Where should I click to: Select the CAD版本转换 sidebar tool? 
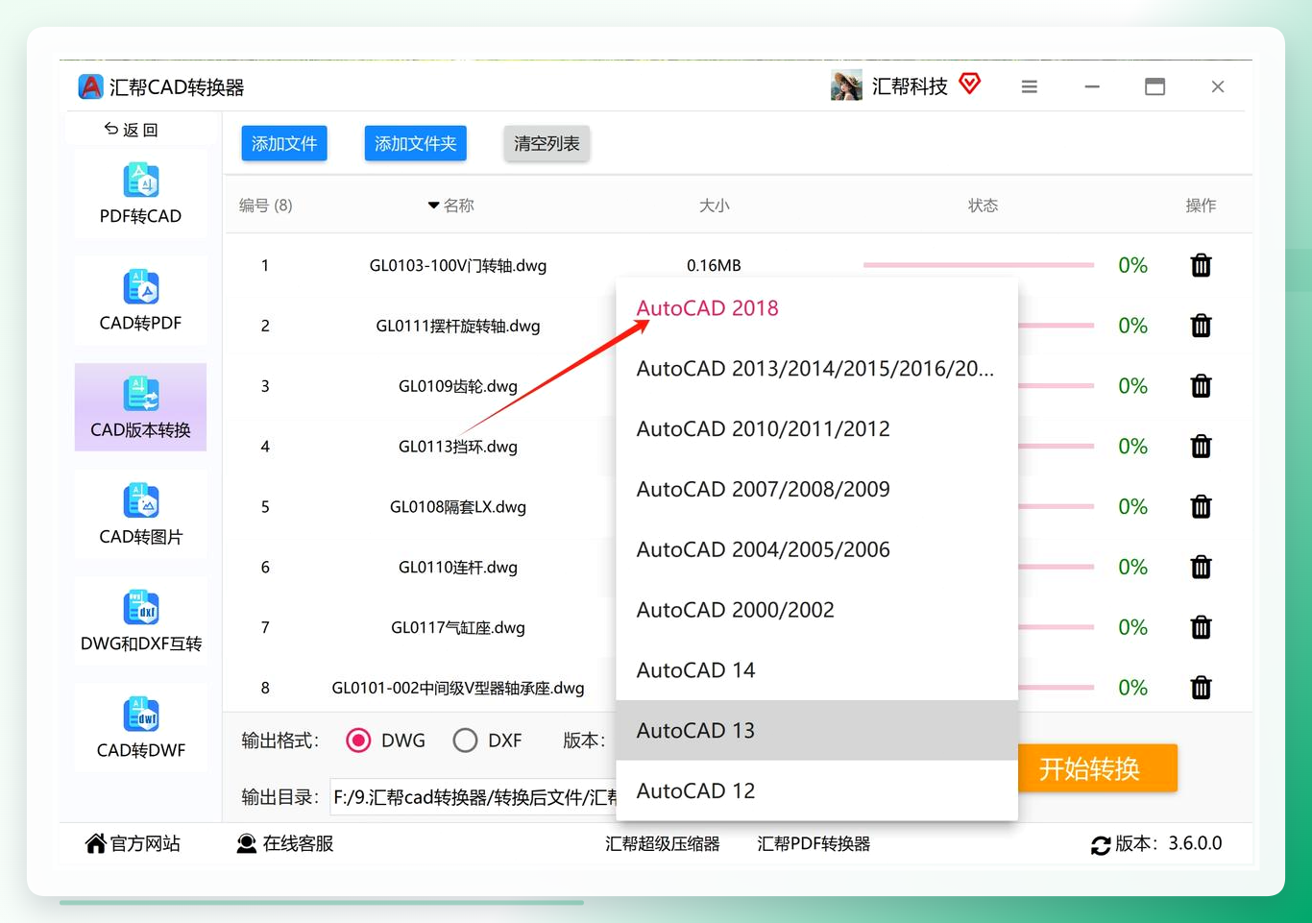(x=140, y=407)
